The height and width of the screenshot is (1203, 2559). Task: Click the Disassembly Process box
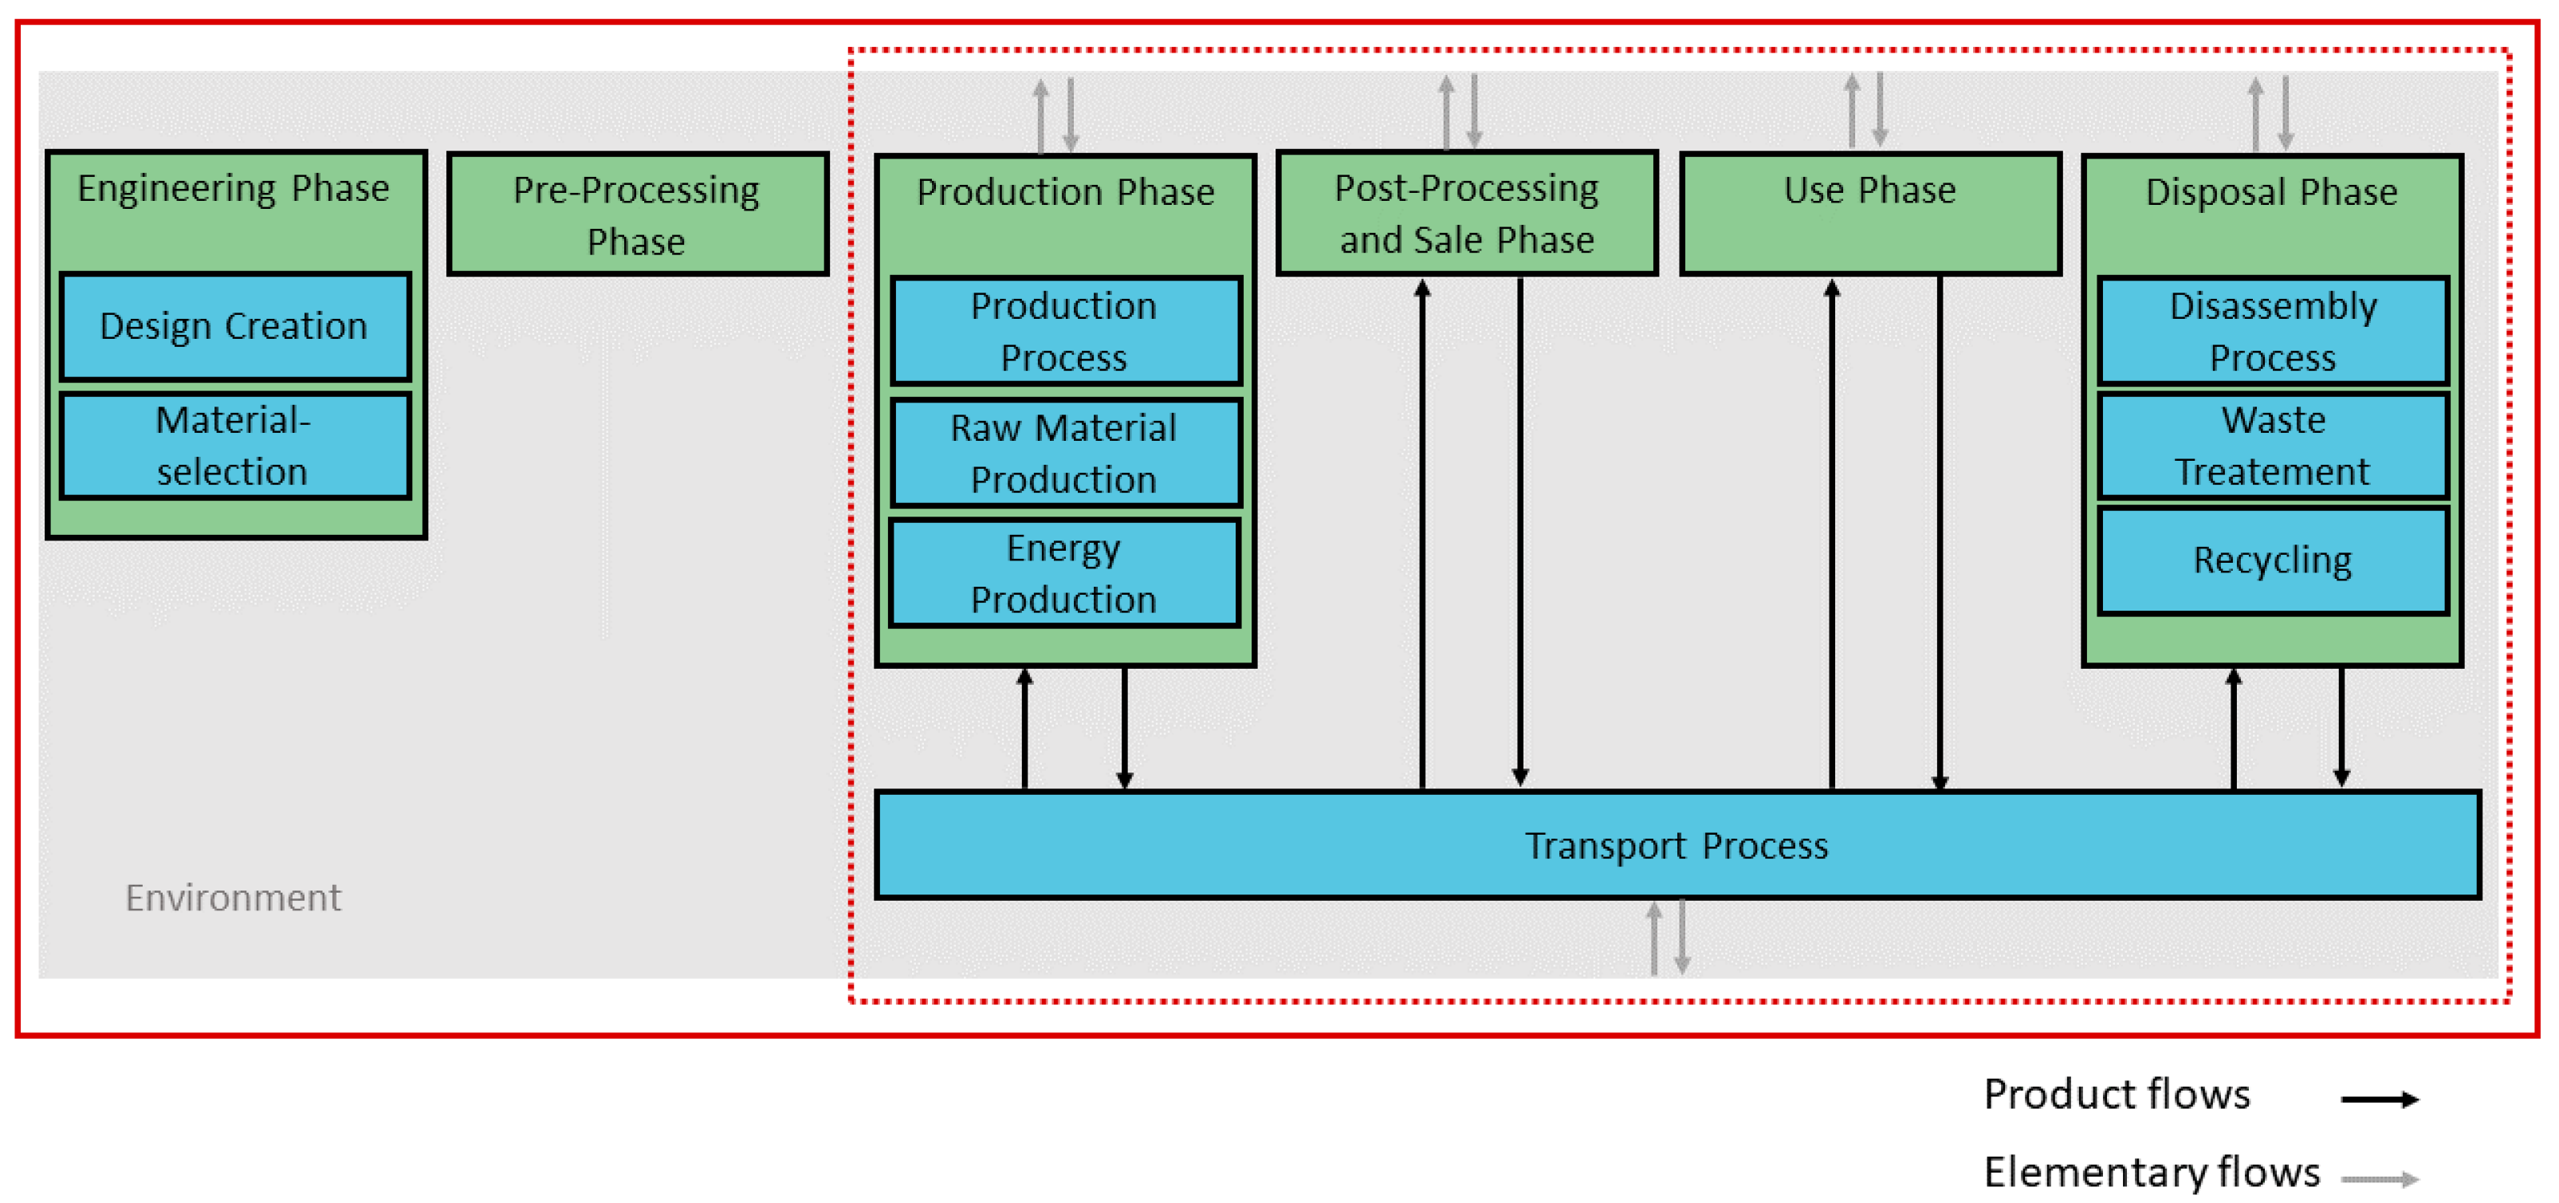[x=2273, y=332]
